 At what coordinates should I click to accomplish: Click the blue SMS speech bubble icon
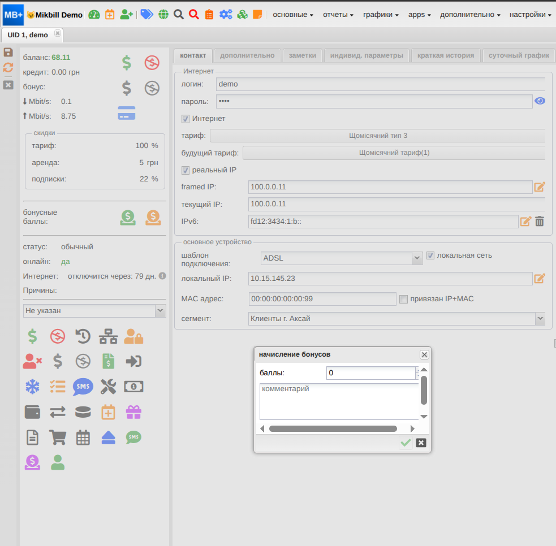point(83,387)
